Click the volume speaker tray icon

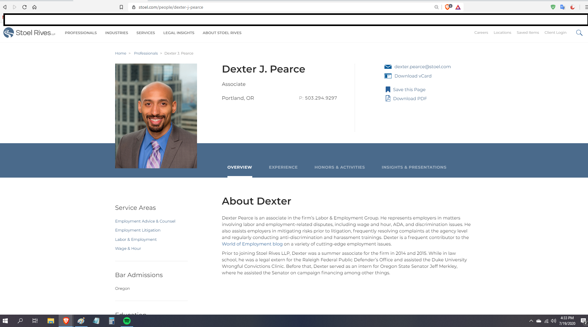[554, 321]
